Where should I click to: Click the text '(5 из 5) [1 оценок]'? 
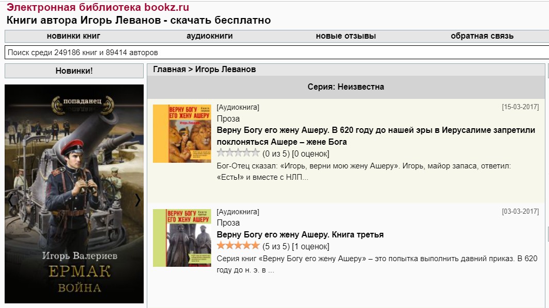click(x=296, y=246)
